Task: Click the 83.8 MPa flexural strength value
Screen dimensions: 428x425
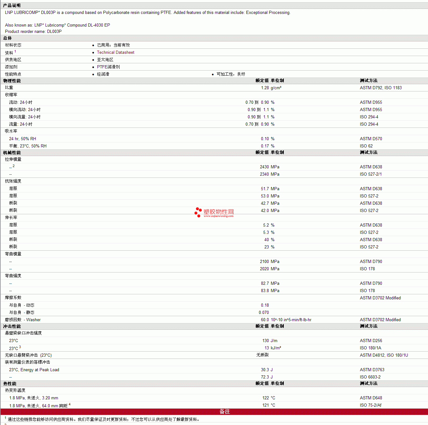Action: [x=270, y=291]
